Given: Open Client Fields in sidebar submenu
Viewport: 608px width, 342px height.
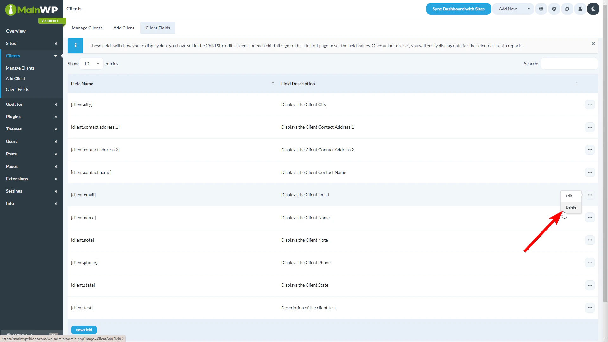Looking at the screenshot, I should pyautogui.click(x=17, y=89).
